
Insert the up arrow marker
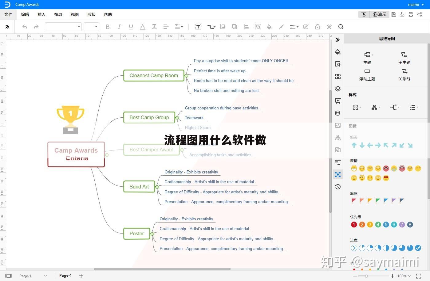coord(354,146)
